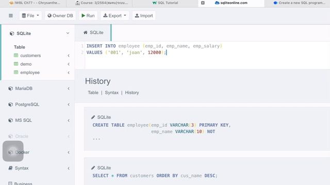Expand the PostgreSQL chevron
The width and height of the screenshot is (330, 185).
(69, 104)
